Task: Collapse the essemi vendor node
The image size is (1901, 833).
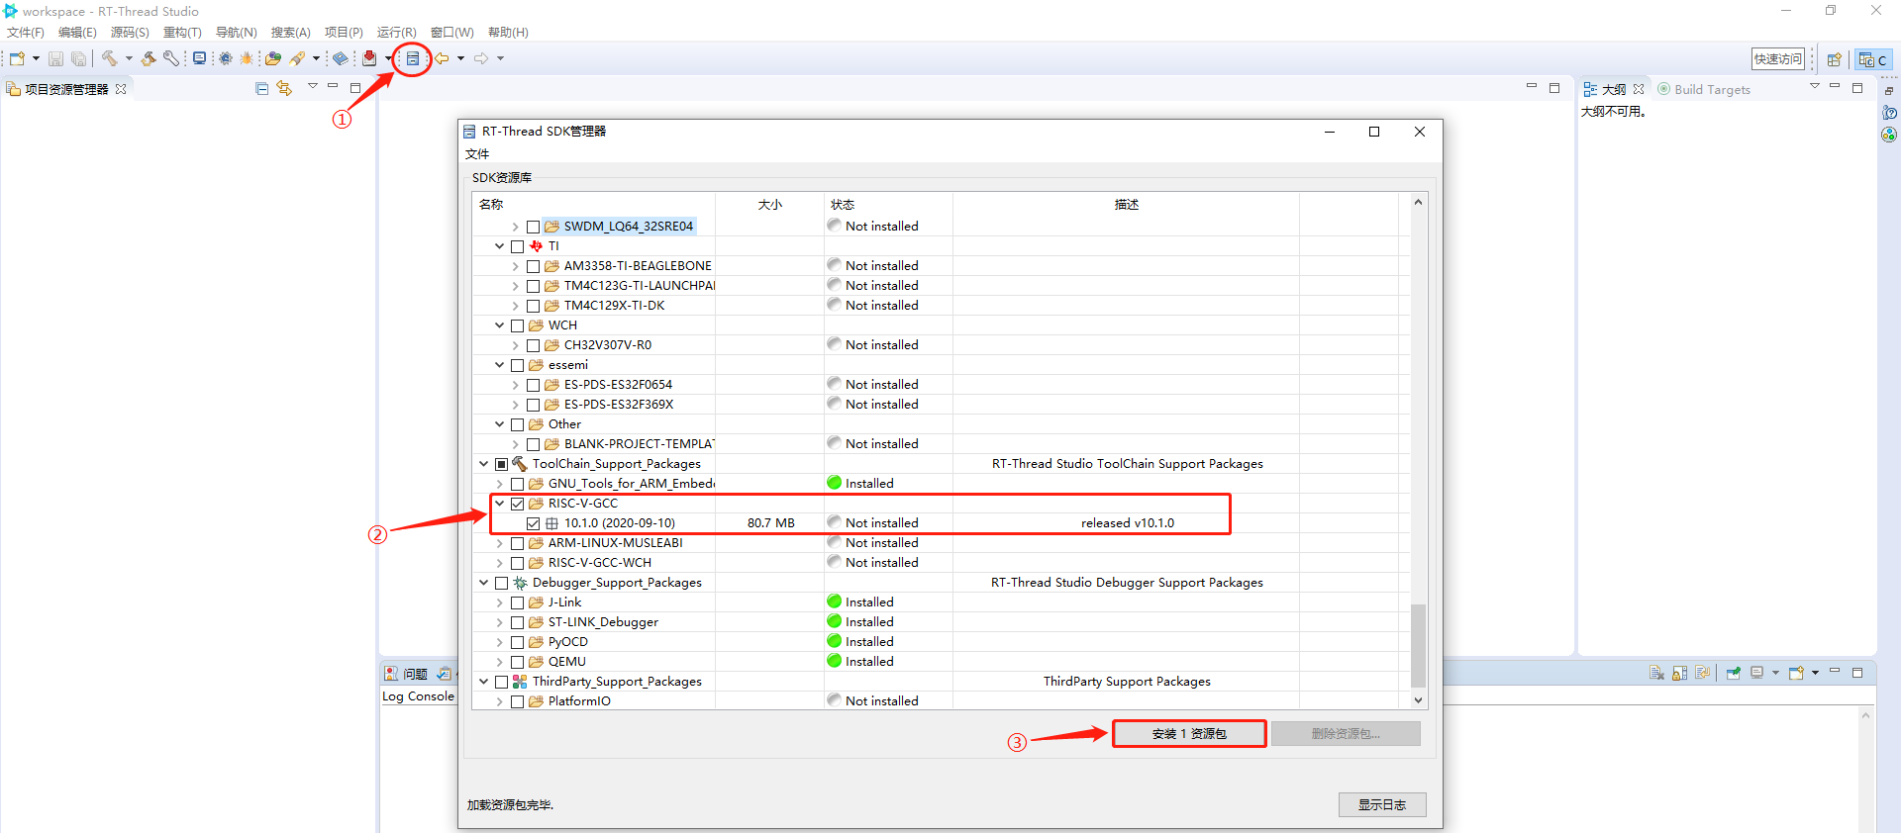Action: coord(500,365)
